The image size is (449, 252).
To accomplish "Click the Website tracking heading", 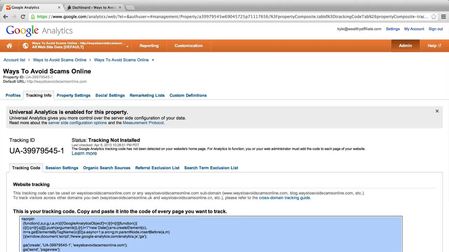I will pyautogui.click(x=31, y=184).
